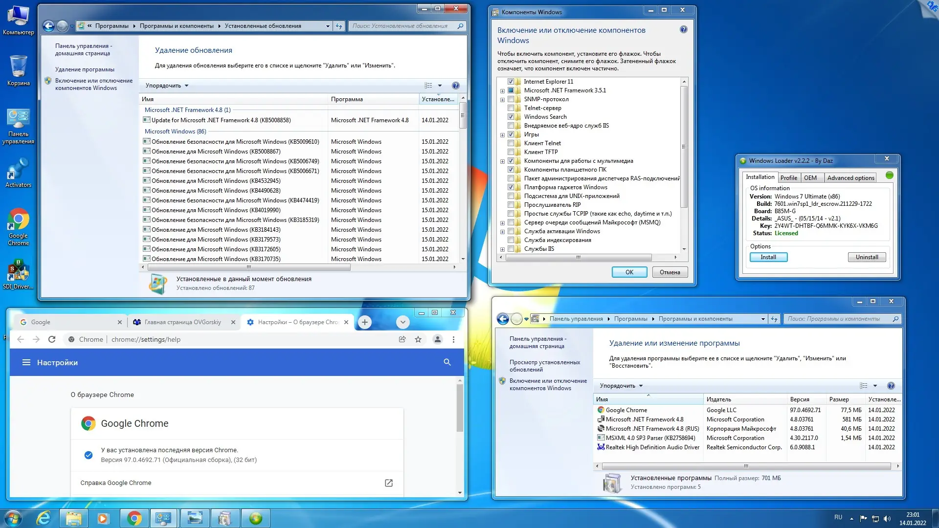This screenshot has width=939, height=528.
Task: Bookmark the page with the star icon
Action: point(418,339)
